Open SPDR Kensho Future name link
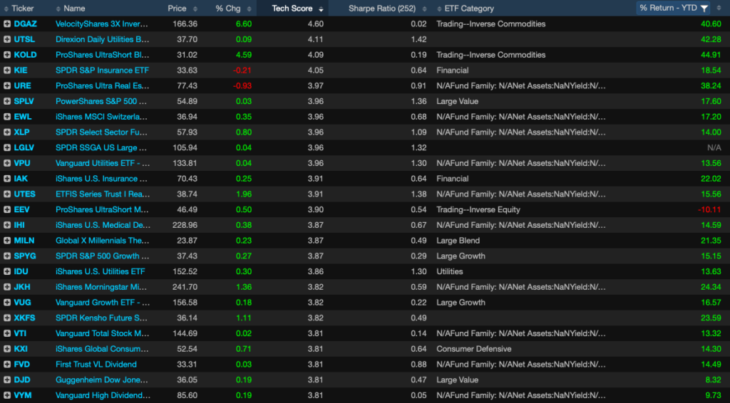Viewport: 730px width, 403px height. coord(101,318)
